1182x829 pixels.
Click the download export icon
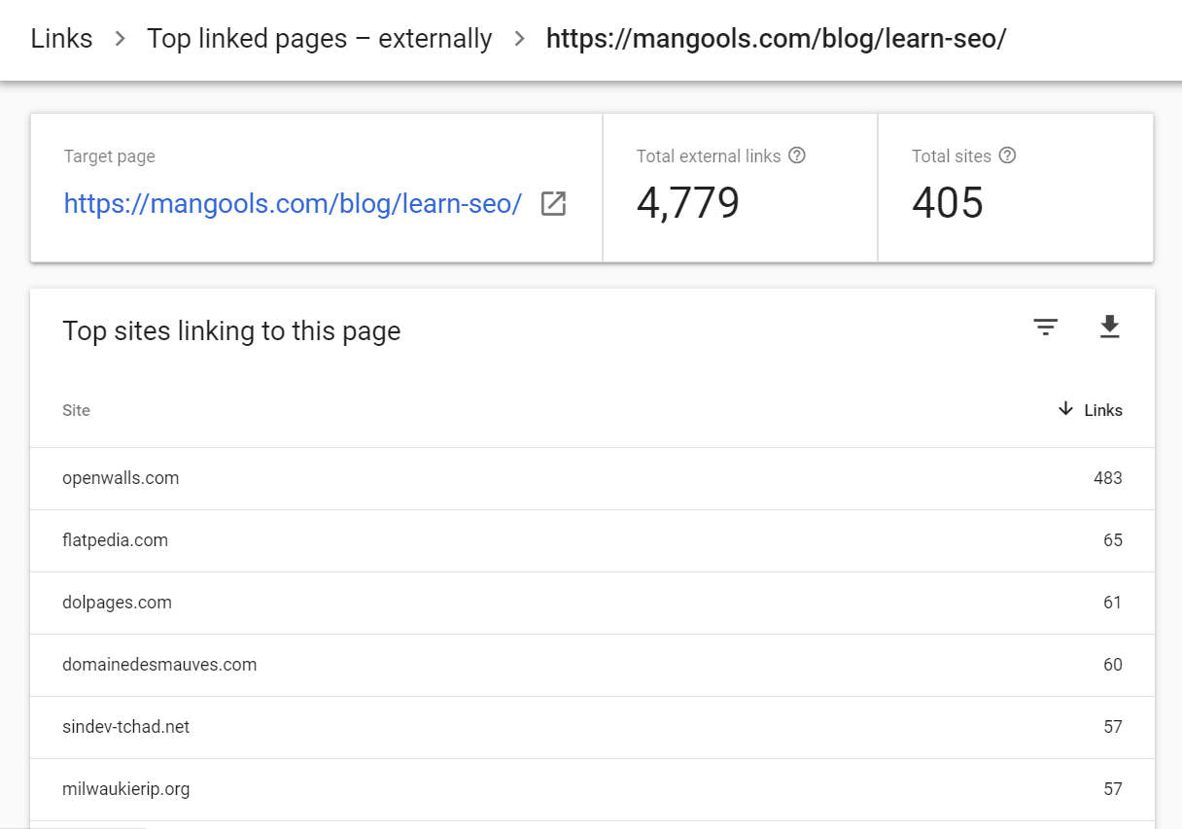click(x=1109, y=328)
